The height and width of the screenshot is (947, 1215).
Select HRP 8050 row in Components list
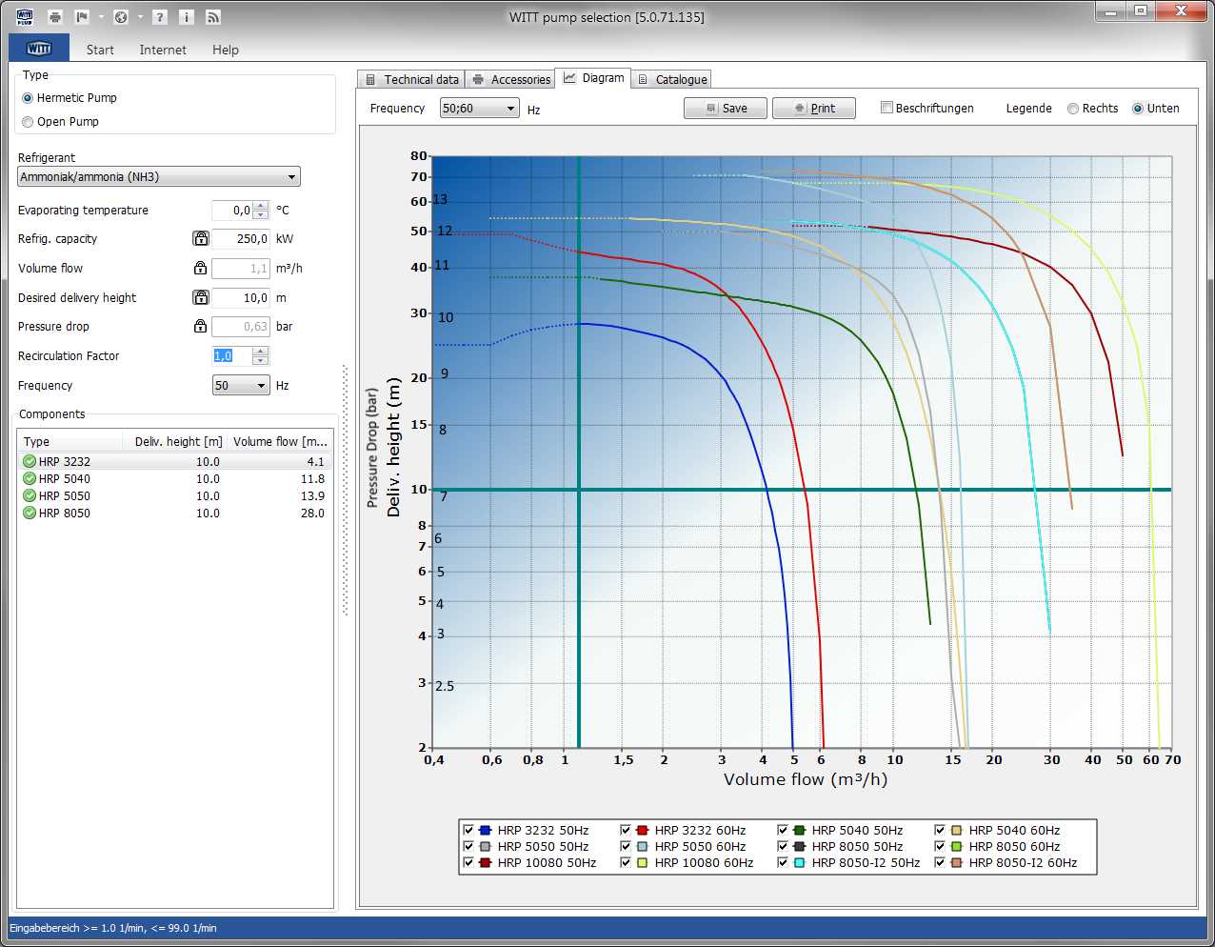coord(175,514)
